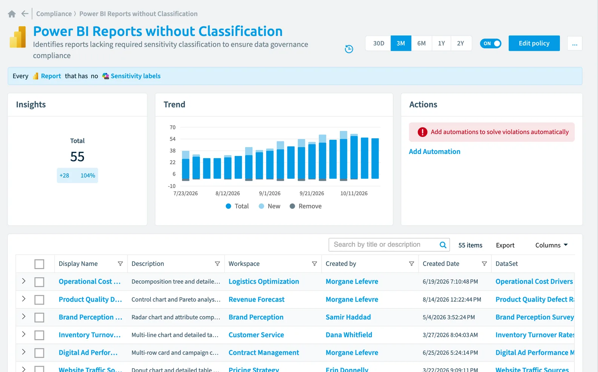This screenshot has width=598, height=372.
Task: Click the back arrow icon
Action: point(25,14)
